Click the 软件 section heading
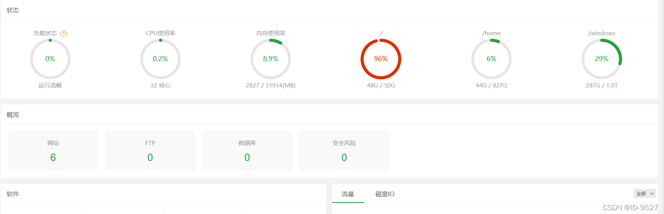 click(x=13, y=194)
